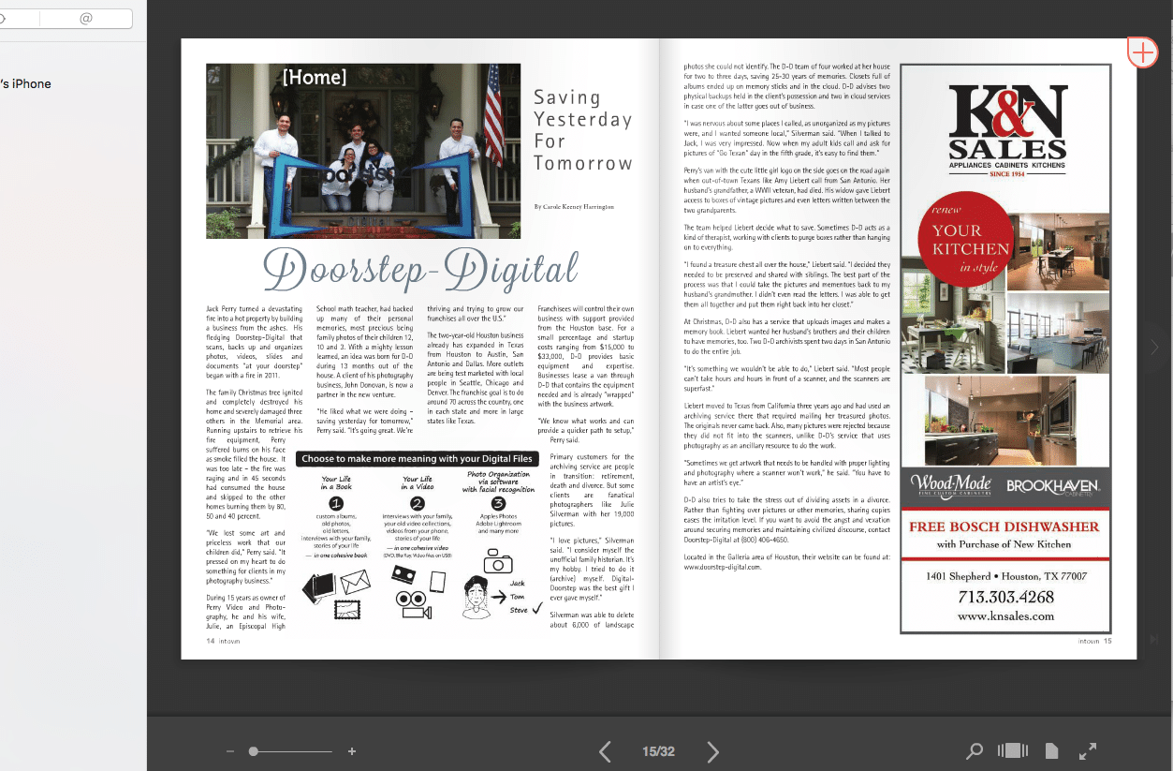Flip forward using the side arrow beside page 15
1173x771 pixels.
pyautogui.click(x=1154, y=348)
